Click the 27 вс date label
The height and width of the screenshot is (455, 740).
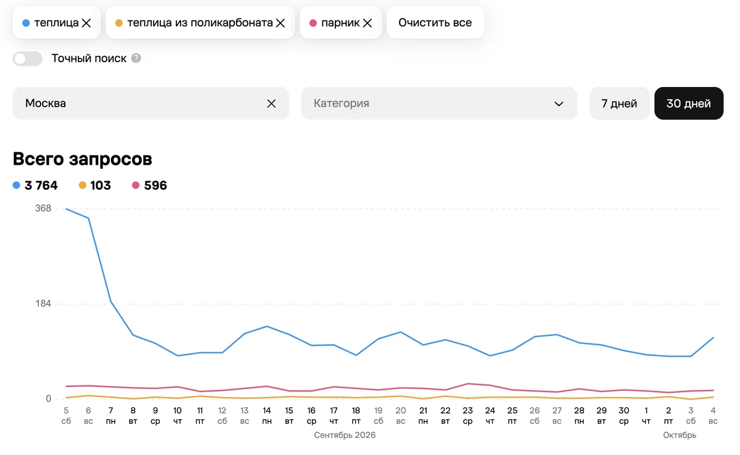tap(557, 416)
